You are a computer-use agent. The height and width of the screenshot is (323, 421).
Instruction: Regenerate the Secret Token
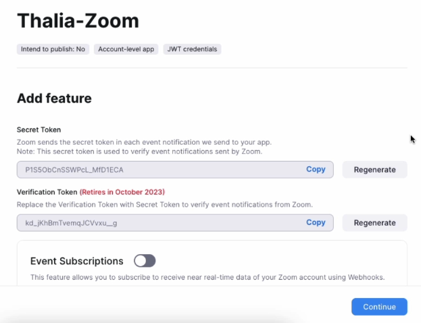(374, 170)
